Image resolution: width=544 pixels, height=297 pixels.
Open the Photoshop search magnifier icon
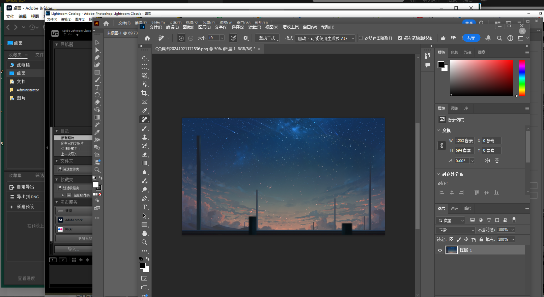click(x=499, y=38)
